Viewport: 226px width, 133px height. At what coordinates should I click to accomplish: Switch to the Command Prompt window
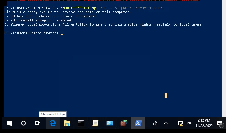tap(81, 123)
